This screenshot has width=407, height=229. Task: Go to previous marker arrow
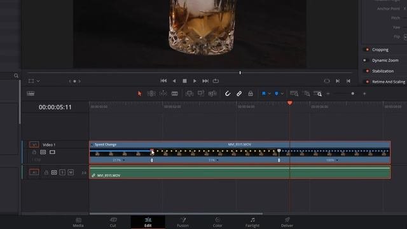pyautogui.click(x=70, y=81)
